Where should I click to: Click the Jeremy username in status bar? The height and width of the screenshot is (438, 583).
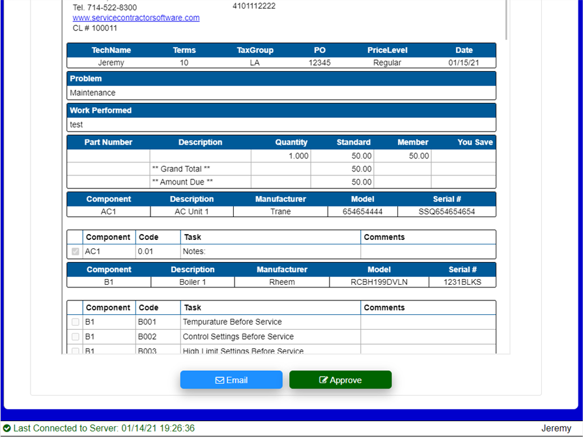[x=556, y=428]
